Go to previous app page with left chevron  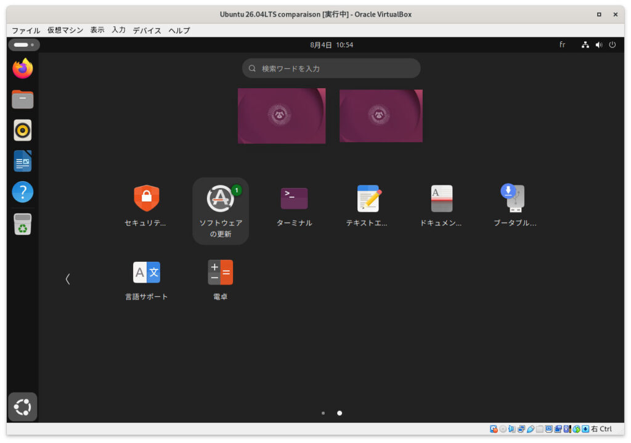[x=68, y=279]
